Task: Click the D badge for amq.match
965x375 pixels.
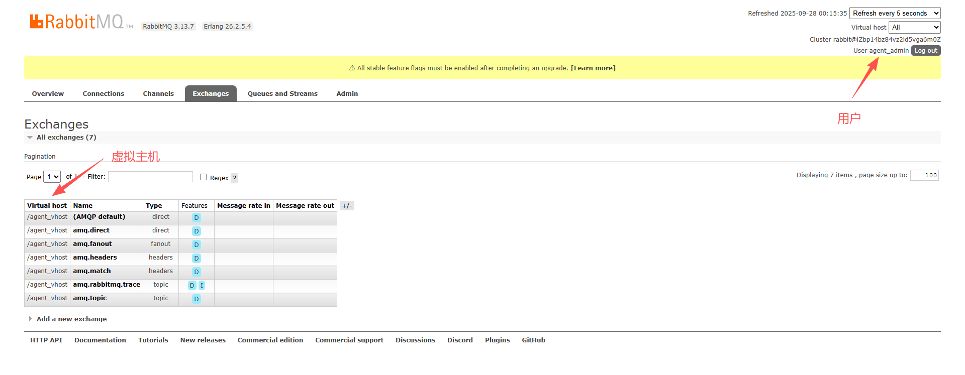Action: (197, 272)
